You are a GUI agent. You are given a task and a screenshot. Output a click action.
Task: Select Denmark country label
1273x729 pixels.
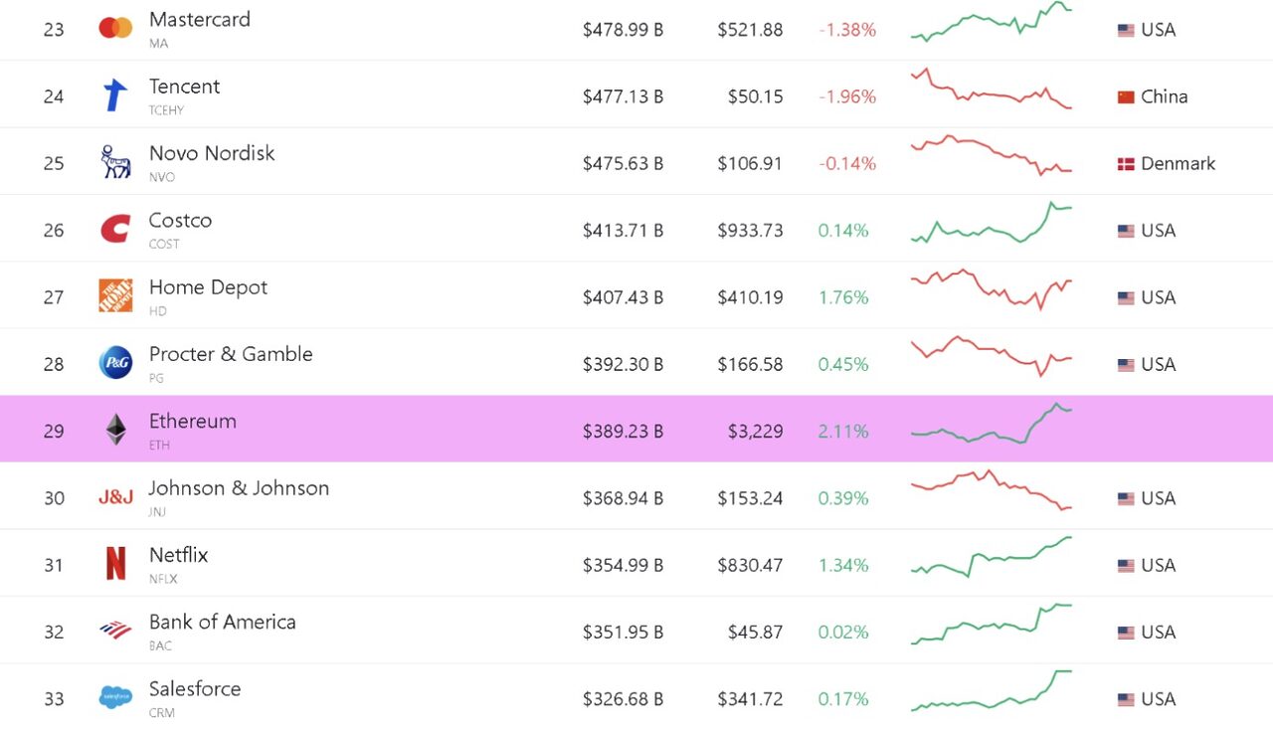[x=1178, y=164]
